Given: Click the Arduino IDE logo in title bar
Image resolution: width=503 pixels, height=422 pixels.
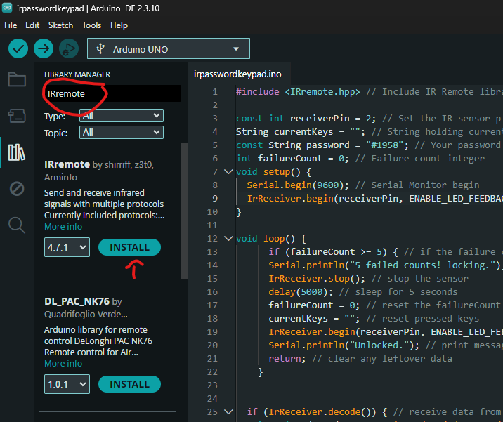Looking at the screenshot, I should 7,8.
